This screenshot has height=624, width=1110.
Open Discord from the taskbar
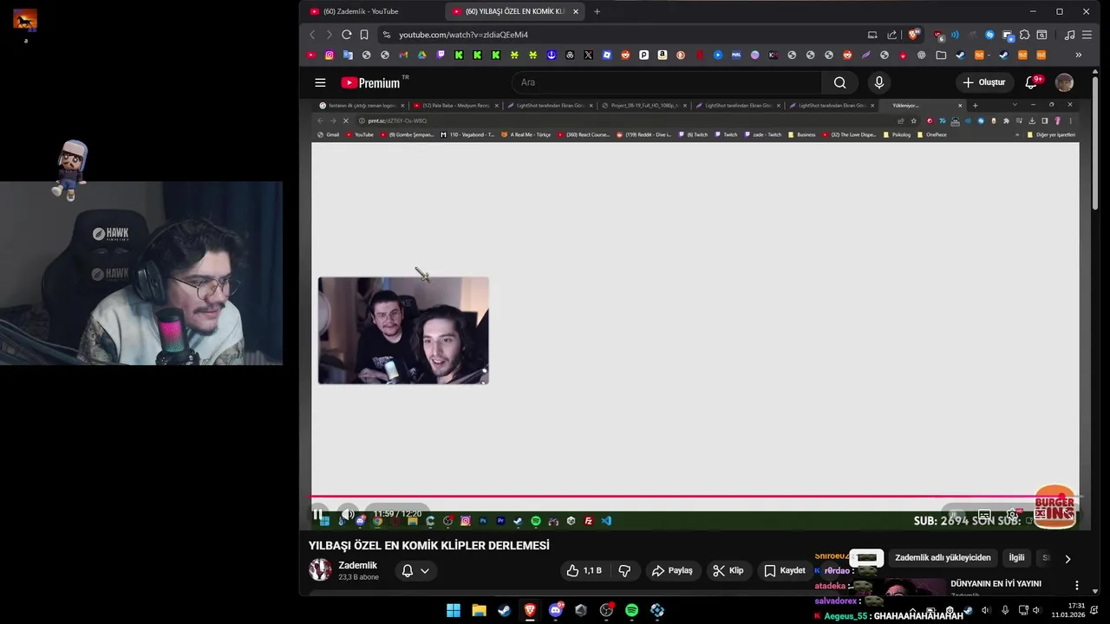click(x=555, y=610)
